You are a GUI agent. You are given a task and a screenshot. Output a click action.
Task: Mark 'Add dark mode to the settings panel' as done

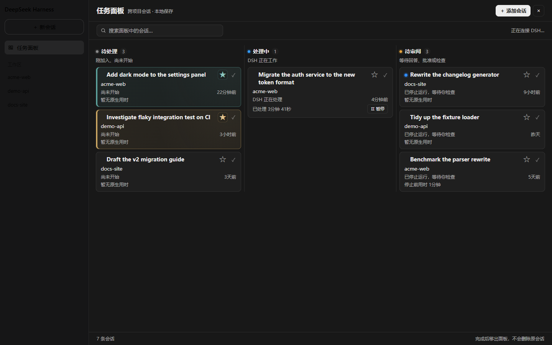(x=233, y=75)
